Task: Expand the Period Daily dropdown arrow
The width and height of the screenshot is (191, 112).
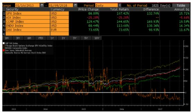Action: 120,5
